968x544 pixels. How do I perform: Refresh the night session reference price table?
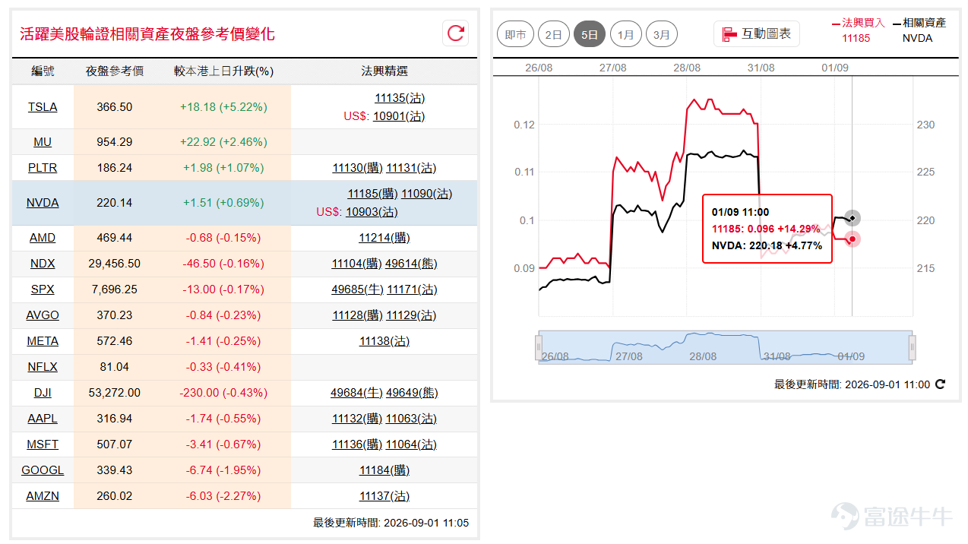pyautogui.click(x=456, y=33)
